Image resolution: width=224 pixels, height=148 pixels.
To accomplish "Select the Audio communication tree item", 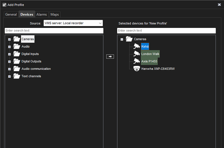I will (x=36, y=69).
